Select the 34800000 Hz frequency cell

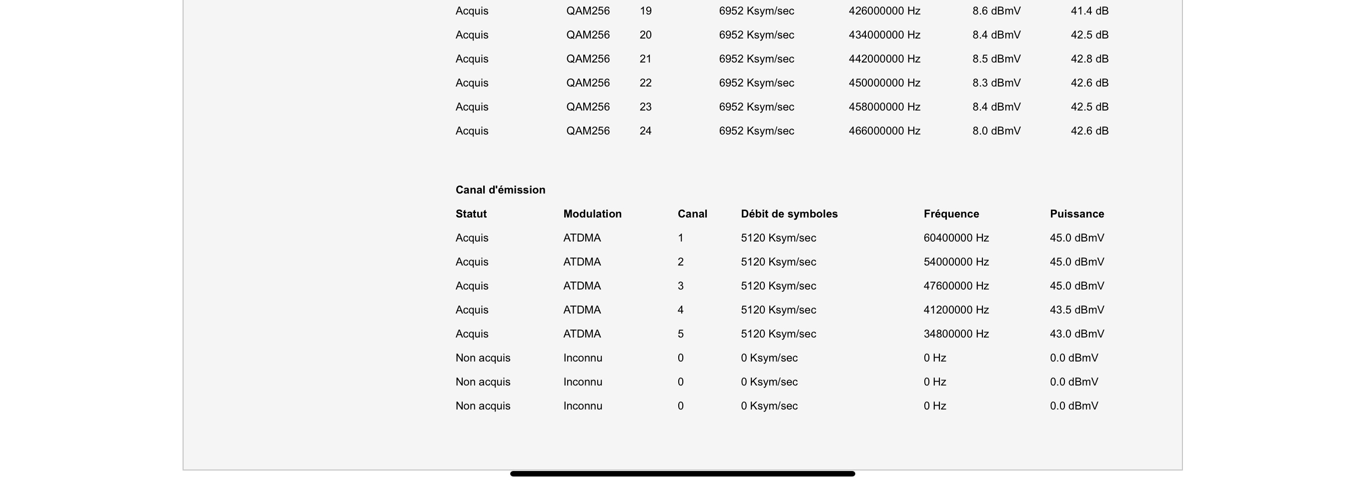[956, 334]
